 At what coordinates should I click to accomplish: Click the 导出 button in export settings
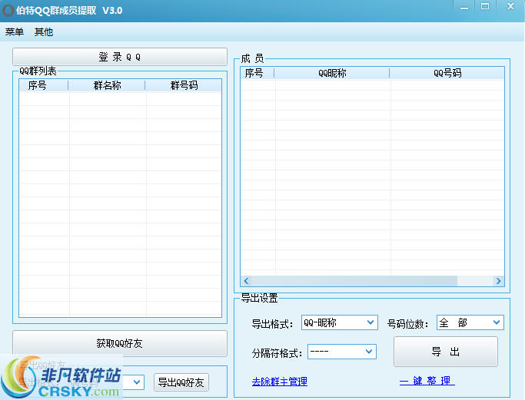[446, 352]
